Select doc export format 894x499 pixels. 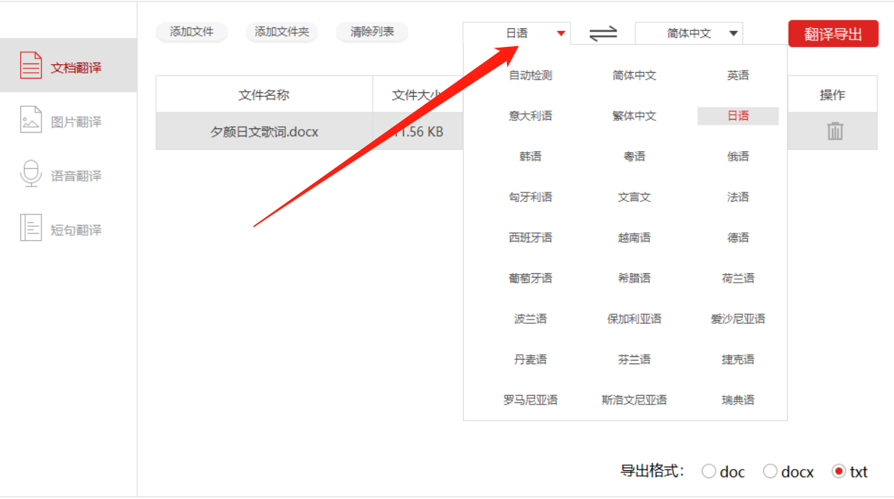tap(723, 472)
